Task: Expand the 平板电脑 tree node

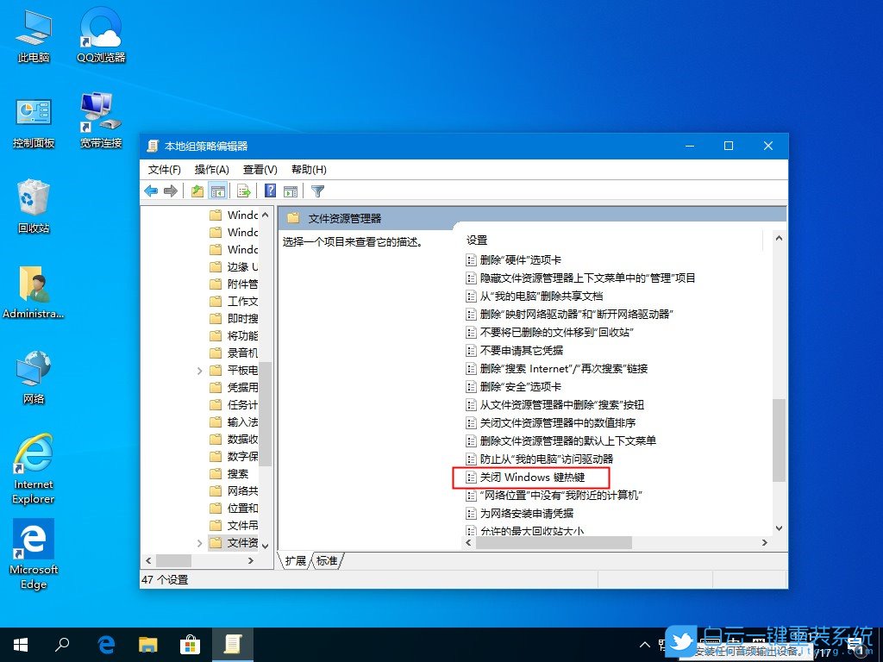Action: coord(201,370)
